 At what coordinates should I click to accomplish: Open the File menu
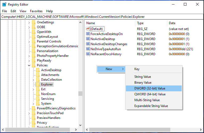coord(5,11)
